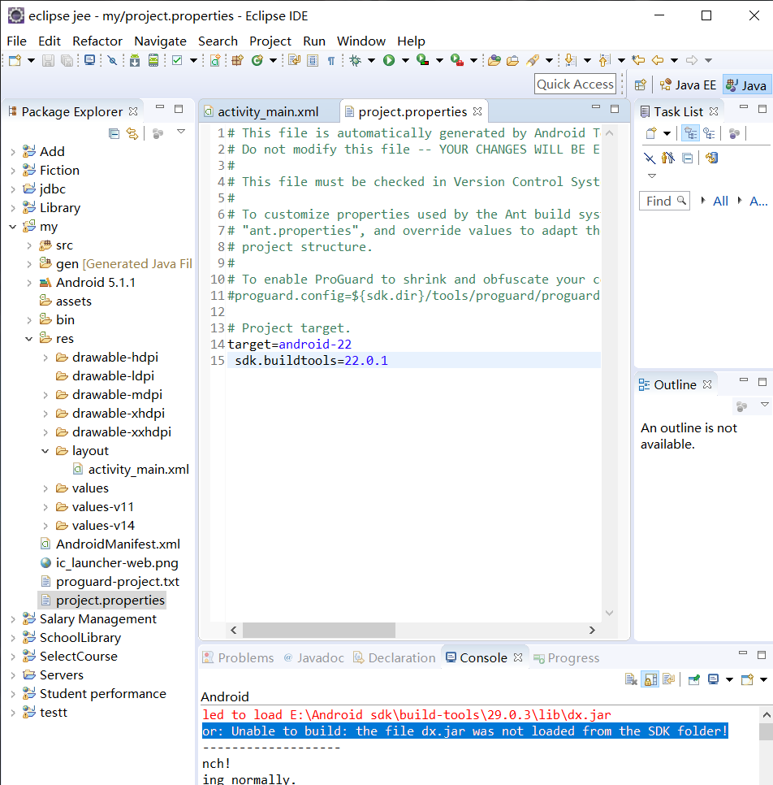Click the console vertical scrollbar thumb
Viewport: 773px width, 785px height.
[x=766, y=731]
